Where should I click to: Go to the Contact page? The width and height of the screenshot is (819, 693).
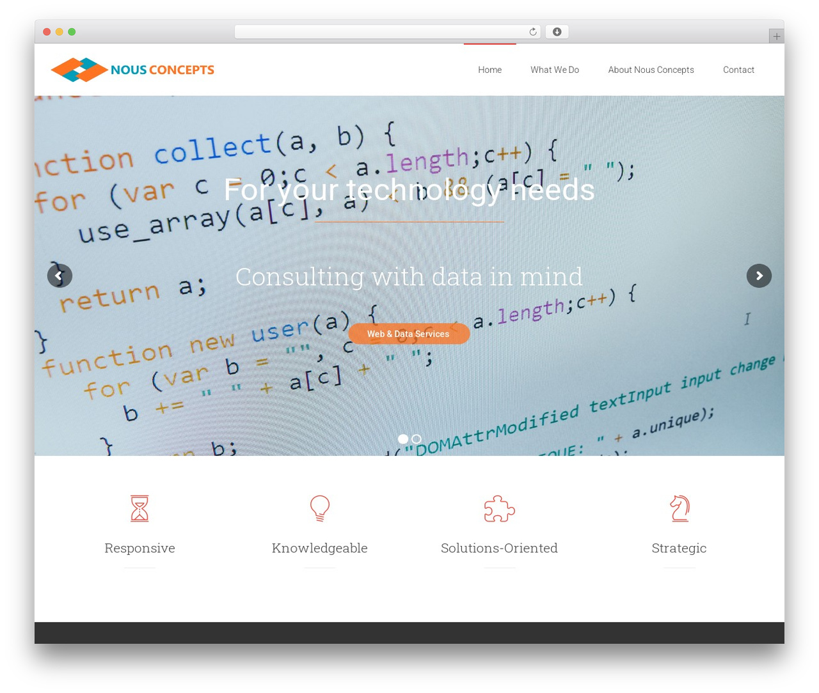[739, 70]
